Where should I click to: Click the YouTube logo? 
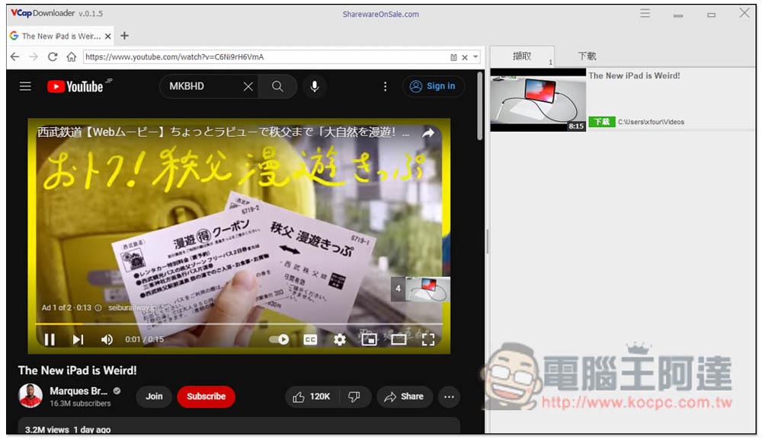pyautogui.click(x=75, y=86)
